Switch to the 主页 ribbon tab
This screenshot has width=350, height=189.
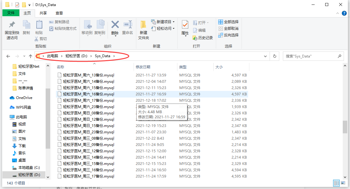click(x=27, y=13)
